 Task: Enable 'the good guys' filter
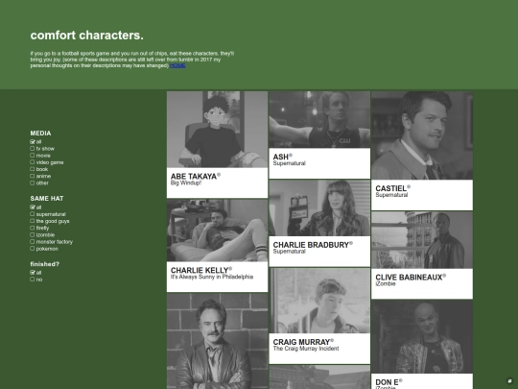[x=33, y=221]
